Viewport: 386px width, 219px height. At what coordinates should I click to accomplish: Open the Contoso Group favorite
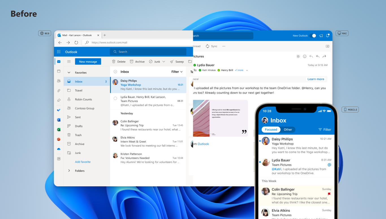tap(87, 108)
